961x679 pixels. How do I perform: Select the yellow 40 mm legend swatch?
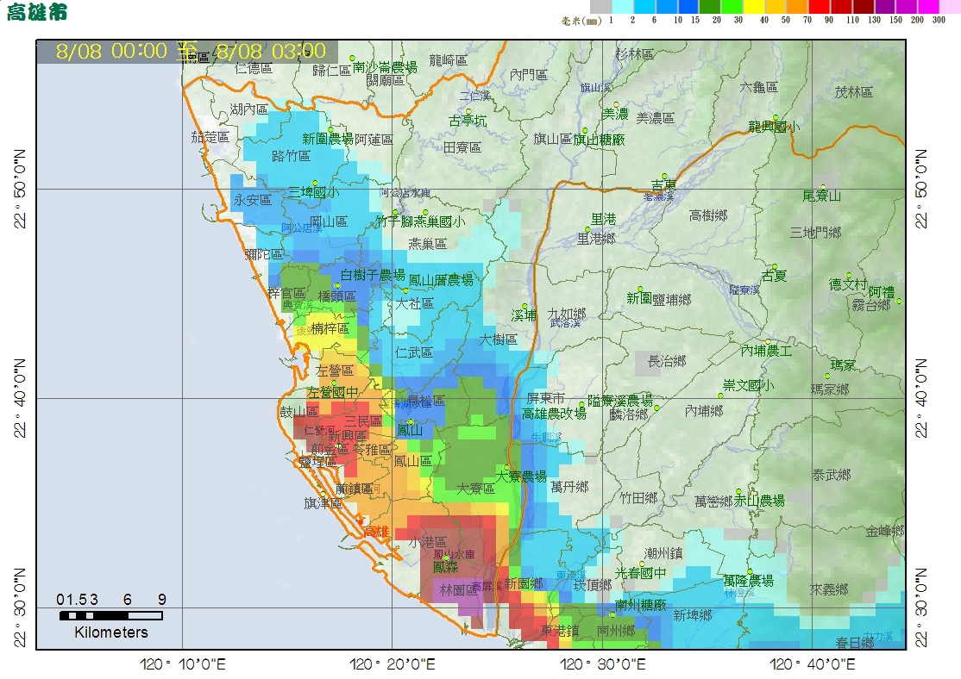tap(754, 6)
